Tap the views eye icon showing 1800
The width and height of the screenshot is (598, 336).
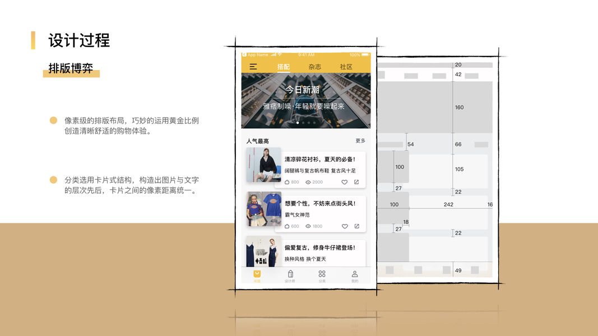(308, 226)
